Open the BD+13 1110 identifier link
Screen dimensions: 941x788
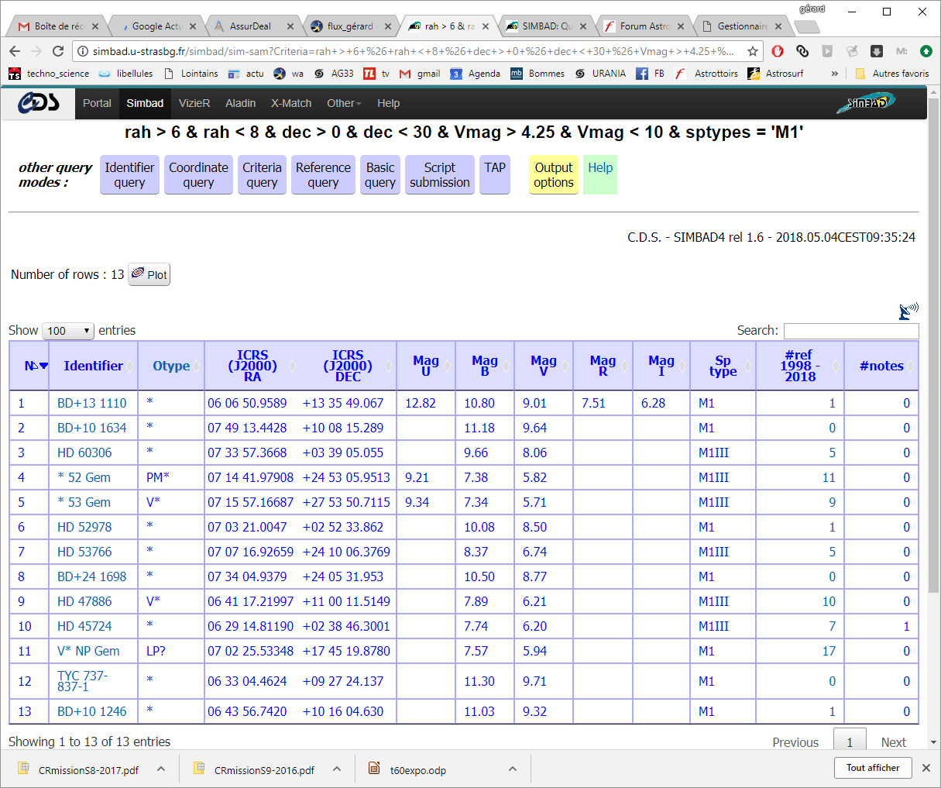(91, 403)
